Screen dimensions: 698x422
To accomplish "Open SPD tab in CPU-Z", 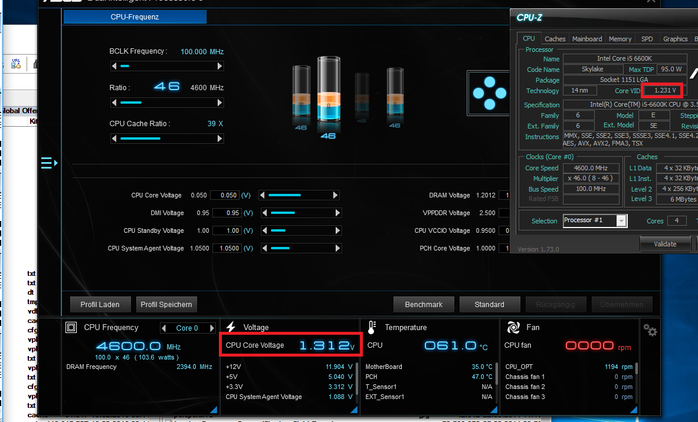I will coord(647,39).
